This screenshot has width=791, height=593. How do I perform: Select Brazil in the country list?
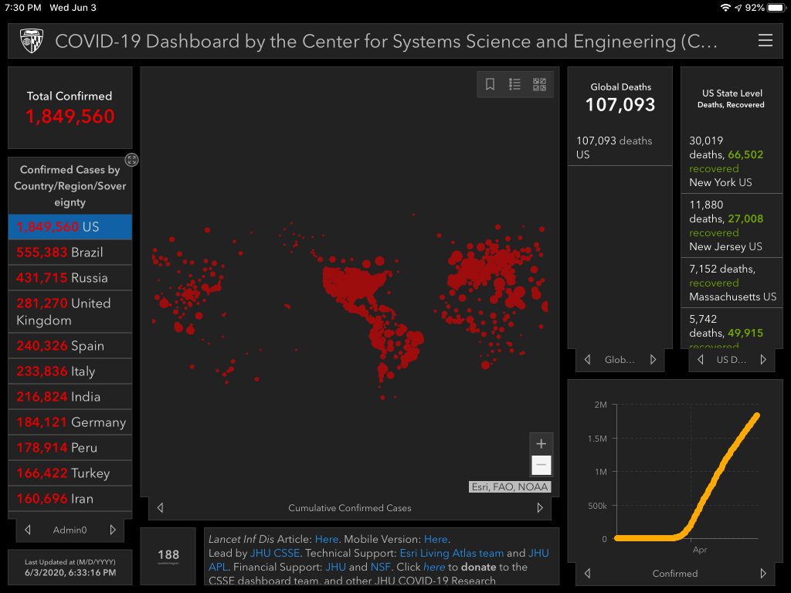[x=70, y=252]
